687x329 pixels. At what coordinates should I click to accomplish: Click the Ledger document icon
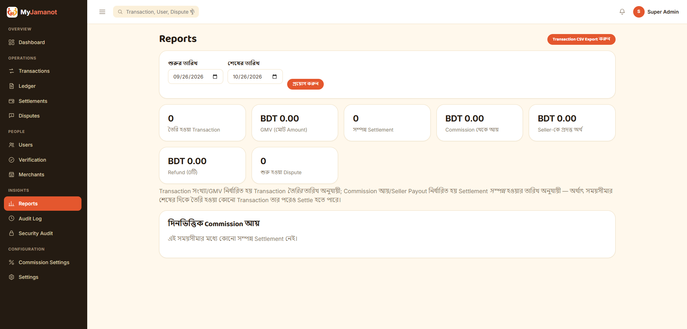click(11, 86)
